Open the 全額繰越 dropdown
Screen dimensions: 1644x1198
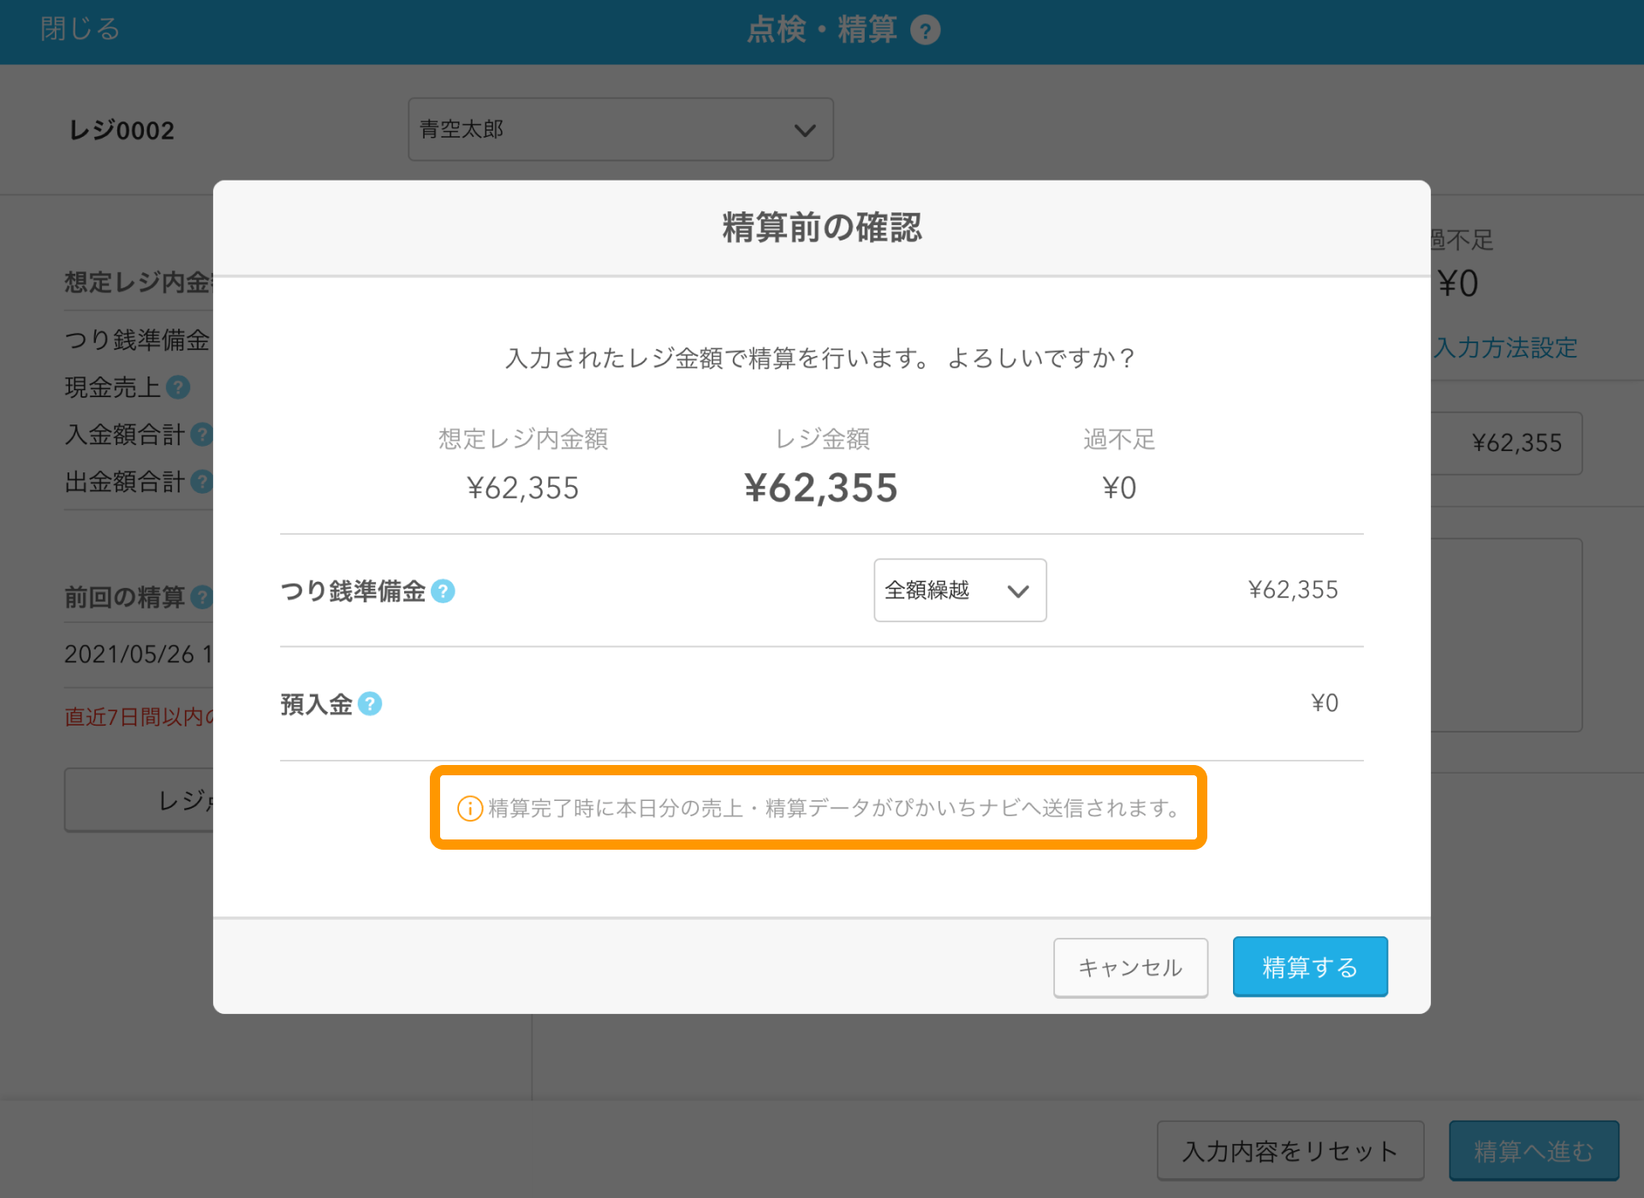point(960,590)
